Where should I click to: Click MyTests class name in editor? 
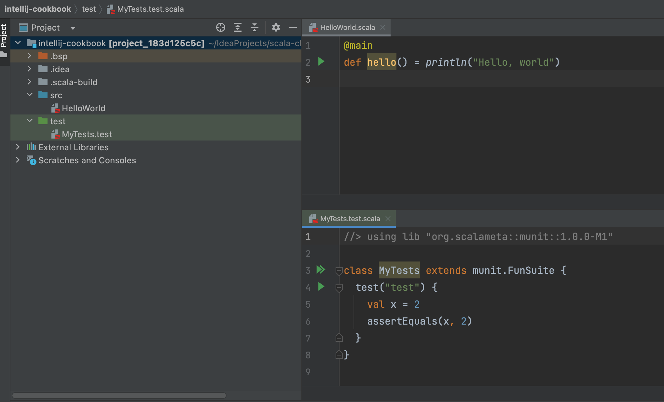pos(399,270)
